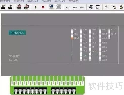Click the red Stop square icon
Viewport: 124px width, 95px height.
click(x=43, y=7)
